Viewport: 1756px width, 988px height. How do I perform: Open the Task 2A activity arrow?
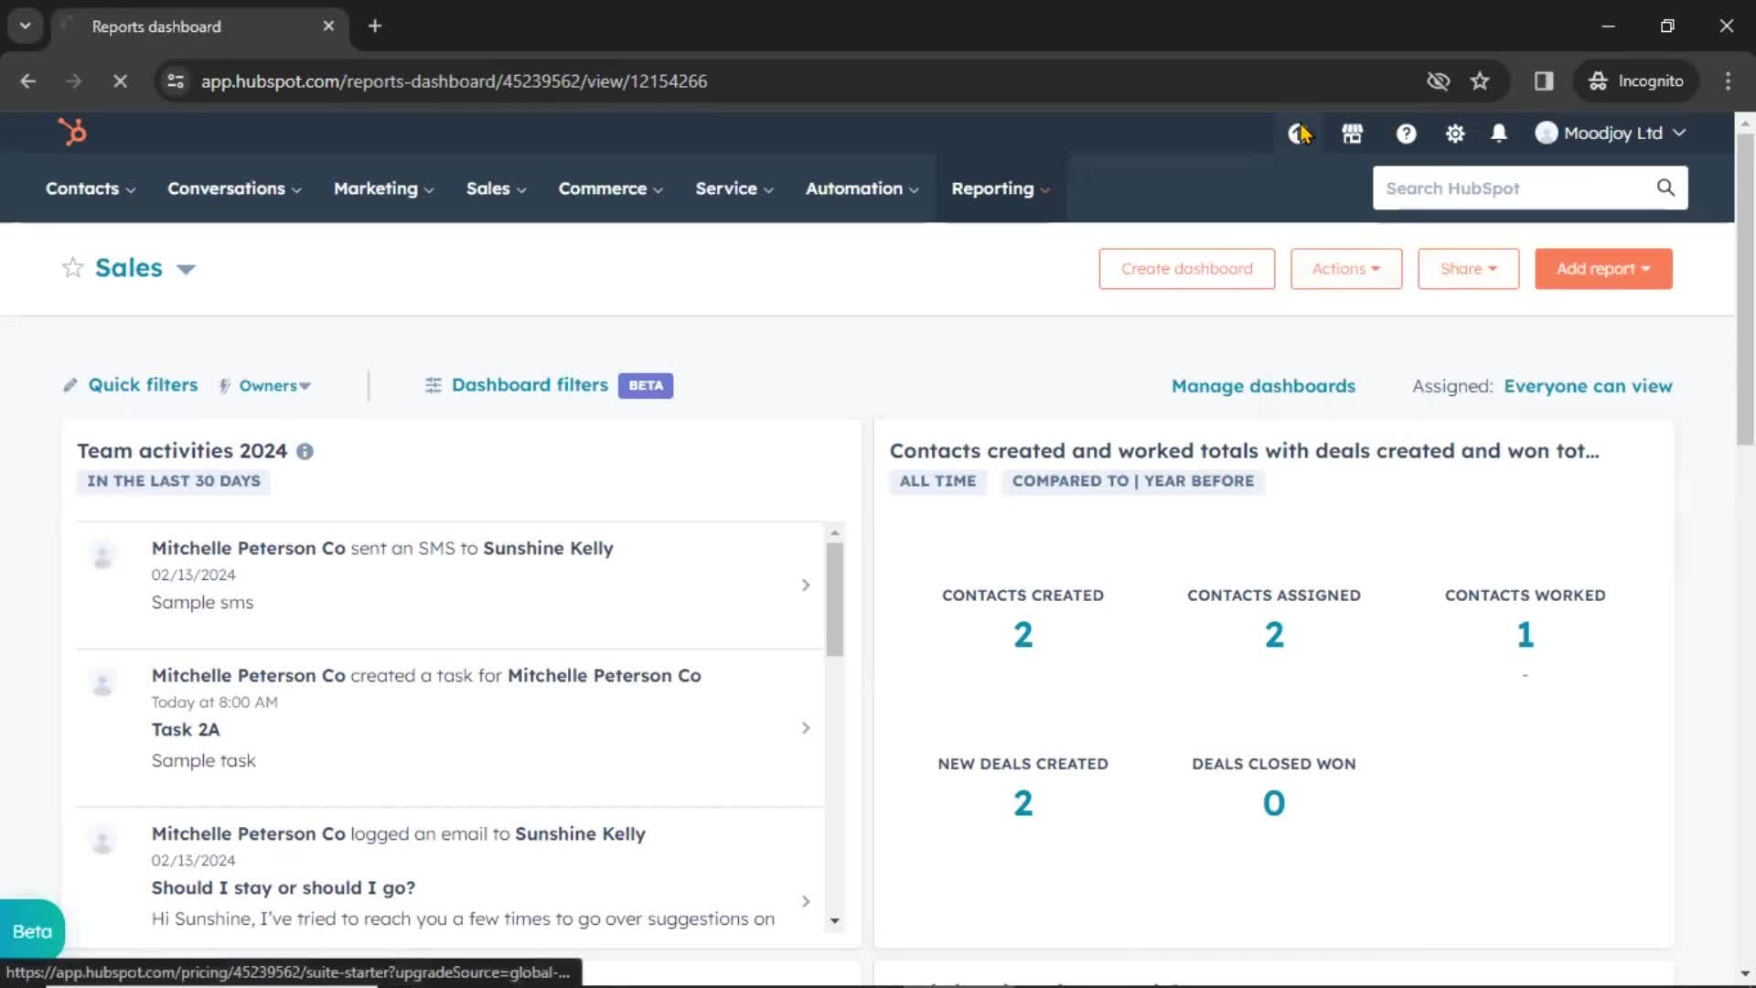click(805, 728)
